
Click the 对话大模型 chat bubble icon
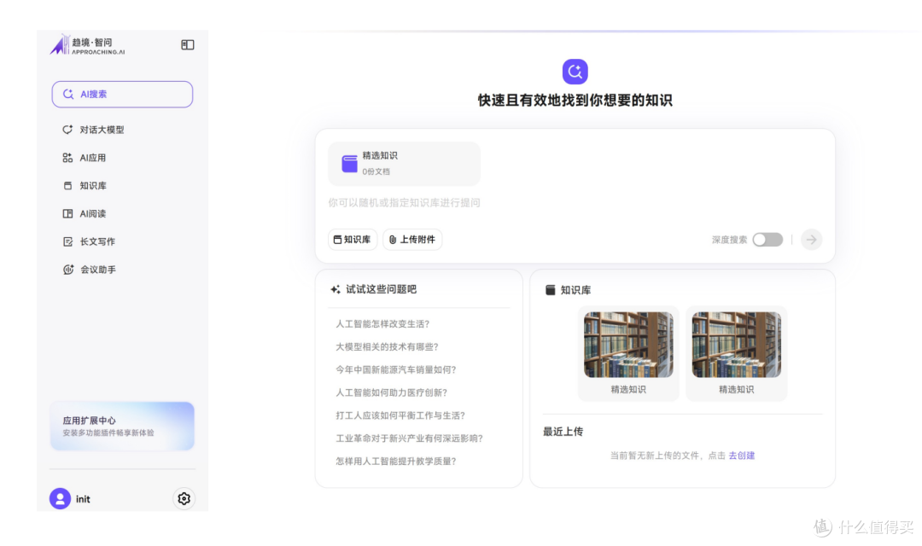(67, 130)
